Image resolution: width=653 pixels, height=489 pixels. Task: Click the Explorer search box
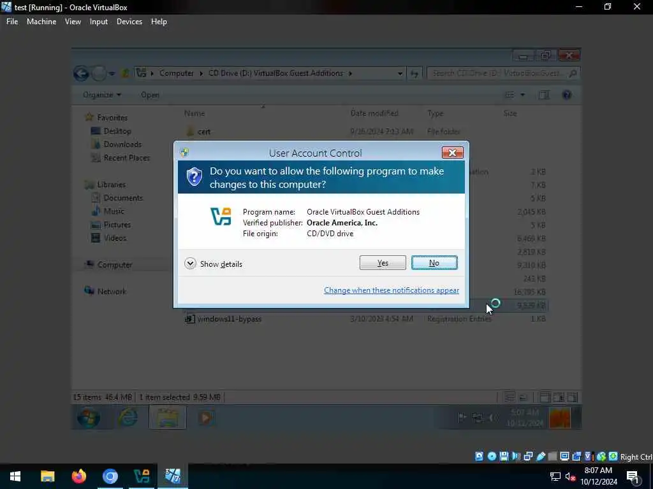(x=503, y=73)
